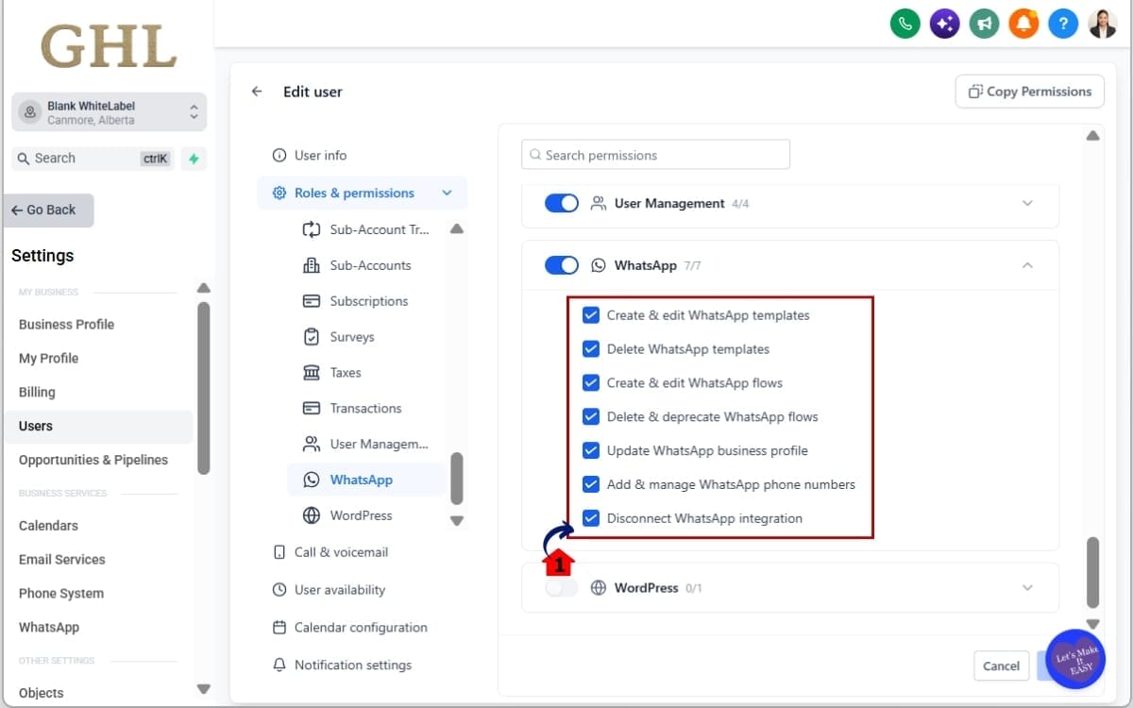This screenshot has width=1133, height=708.
Task: Click the sidebar Search box
Action: click(x=93, y=159)
